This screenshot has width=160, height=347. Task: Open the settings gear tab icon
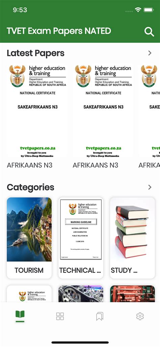tap(140, 316)
